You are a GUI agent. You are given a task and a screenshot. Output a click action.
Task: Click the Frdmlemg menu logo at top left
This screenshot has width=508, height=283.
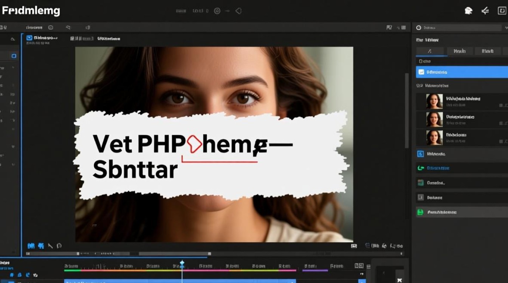pos(30,11)
